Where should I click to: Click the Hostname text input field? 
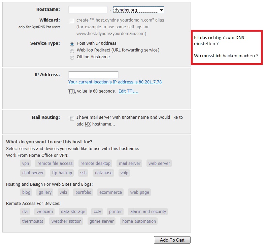(x=88, y=10)
